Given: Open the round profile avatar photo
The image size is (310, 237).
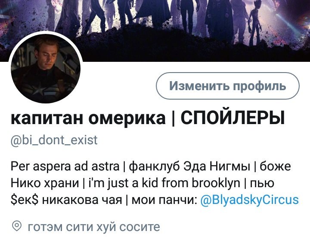Looking at the screenshot, I should coord(46,68).
